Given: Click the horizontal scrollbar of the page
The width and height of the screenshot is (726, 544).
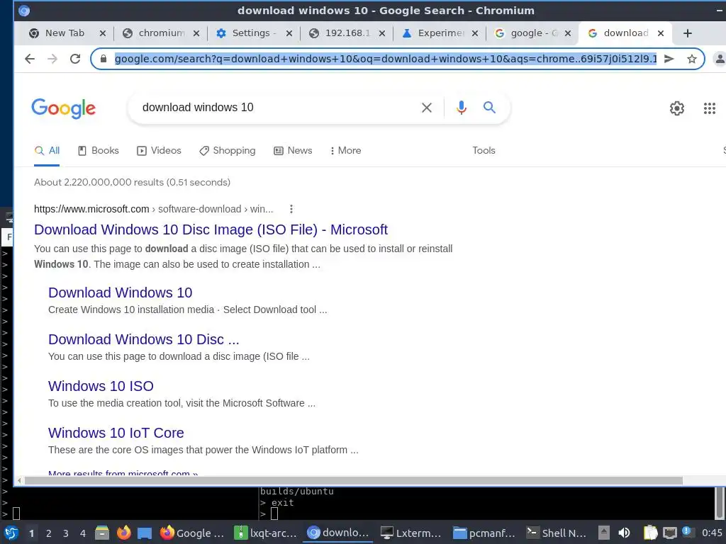Looking at the screenshot, I should 354,481.
